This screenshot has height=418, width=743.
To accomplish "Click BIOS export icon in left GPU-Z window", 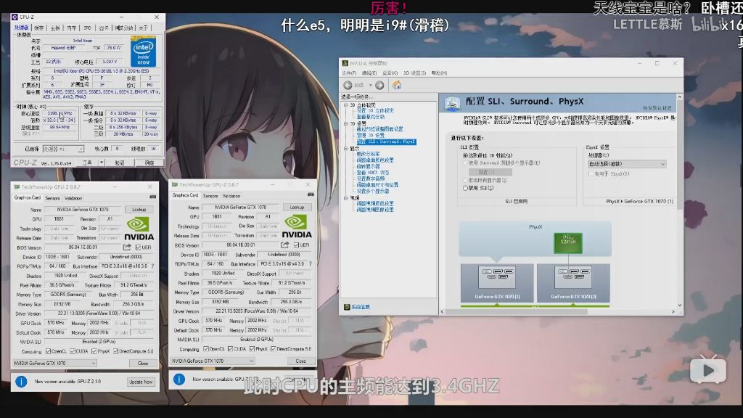I will [x=127, y=247].
